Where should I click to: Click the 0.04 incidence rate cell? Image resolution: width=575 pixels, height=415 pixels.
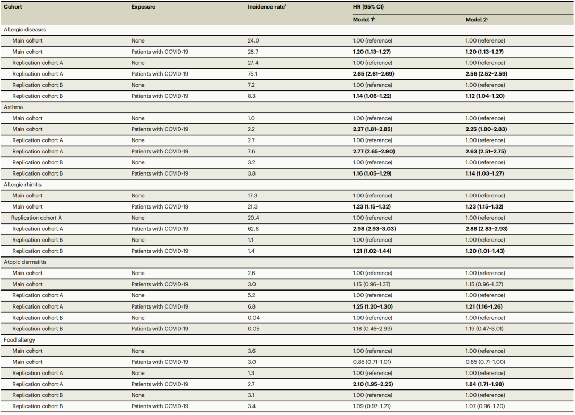[x=253, y=318]
